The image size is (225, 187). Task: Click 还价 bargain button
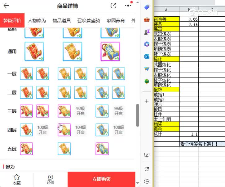coord(51,179)
